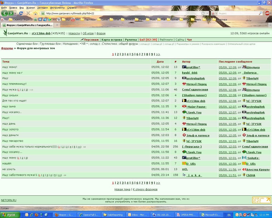Open the Закладки menu
The height and width of the screenshot is (218, 272).
42,8
